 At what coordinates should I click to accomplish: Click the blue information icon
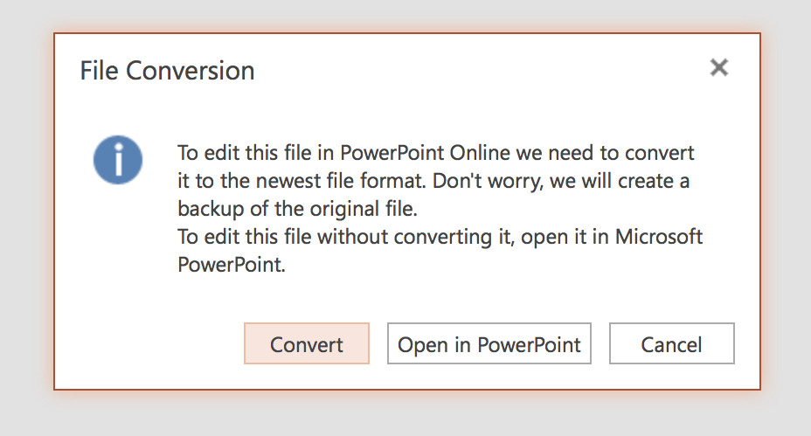[118, 160]
